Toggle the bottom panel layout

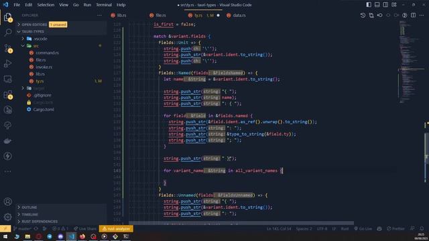click(x=377, y=5)
